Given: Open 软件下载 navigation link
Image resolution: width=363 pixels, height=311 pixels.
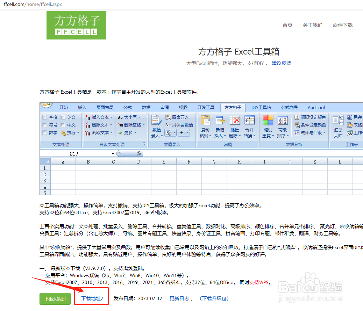Looking at the screenshot, I should (x=343, y=25).
